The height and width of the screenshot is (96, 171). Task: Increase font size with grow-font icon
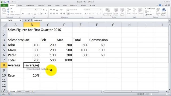[44, 10]
